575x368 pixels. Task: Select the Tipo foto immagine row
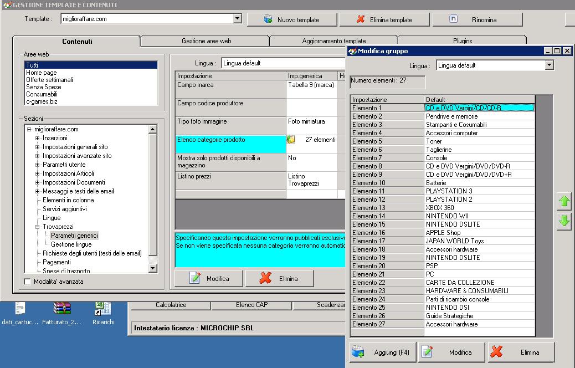click(x=260, y=126)
